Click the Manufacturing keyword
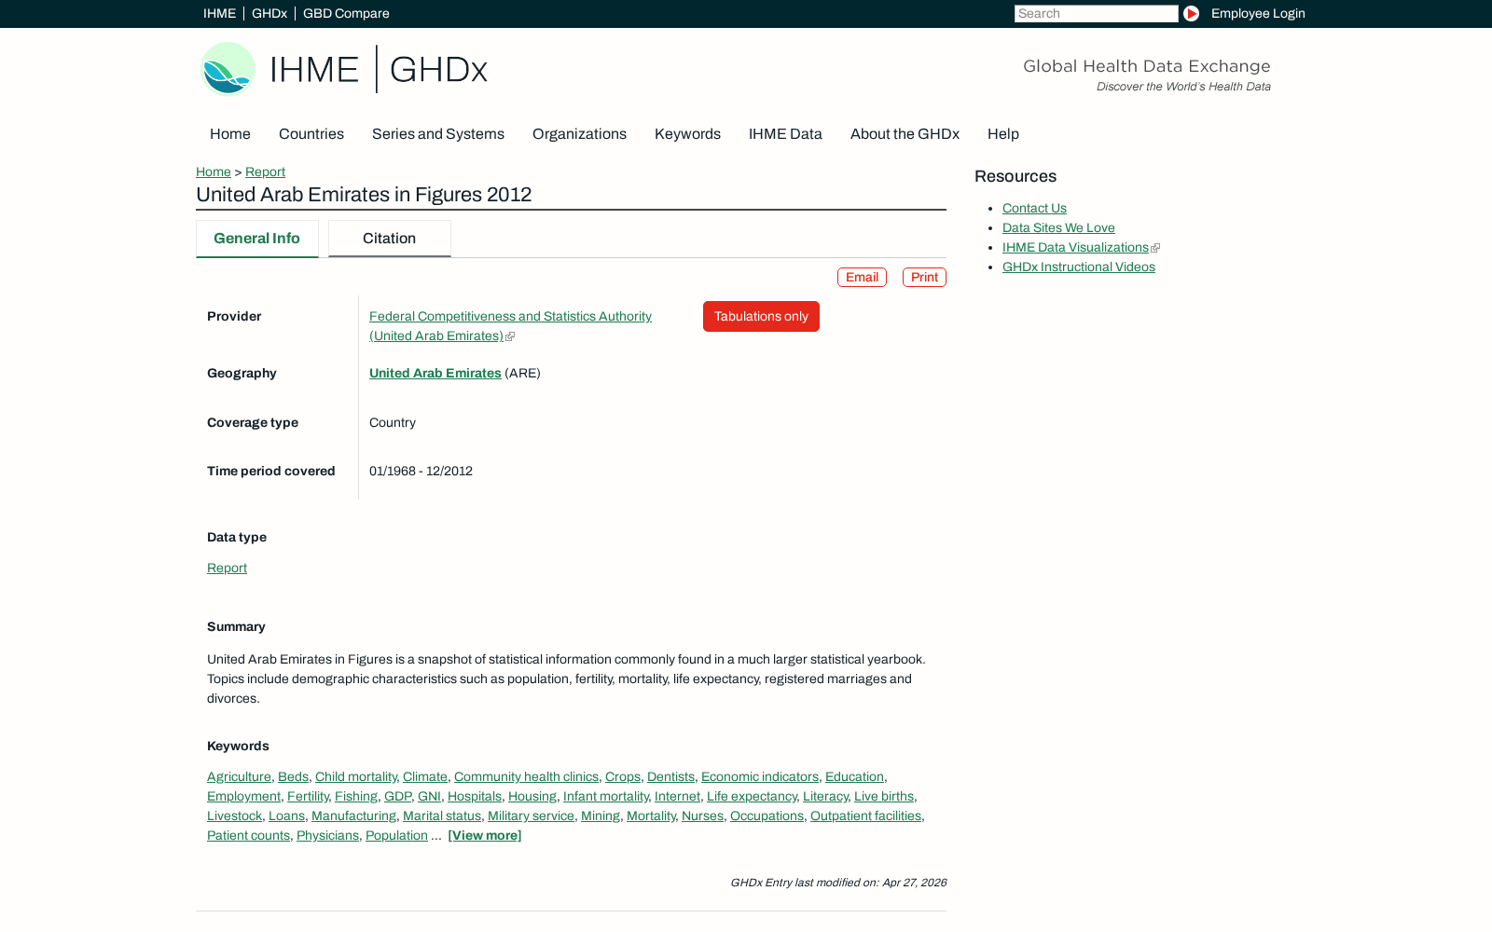This screenshot has width=1492, height=932. 353,815
